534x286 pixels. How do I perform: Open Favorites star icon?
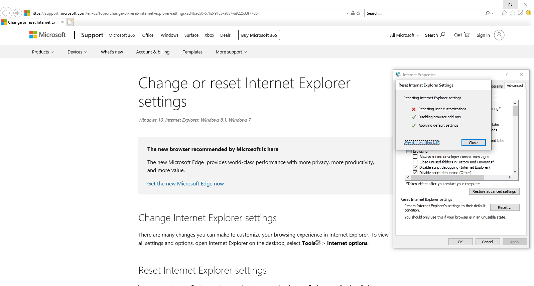pos(512,13)
